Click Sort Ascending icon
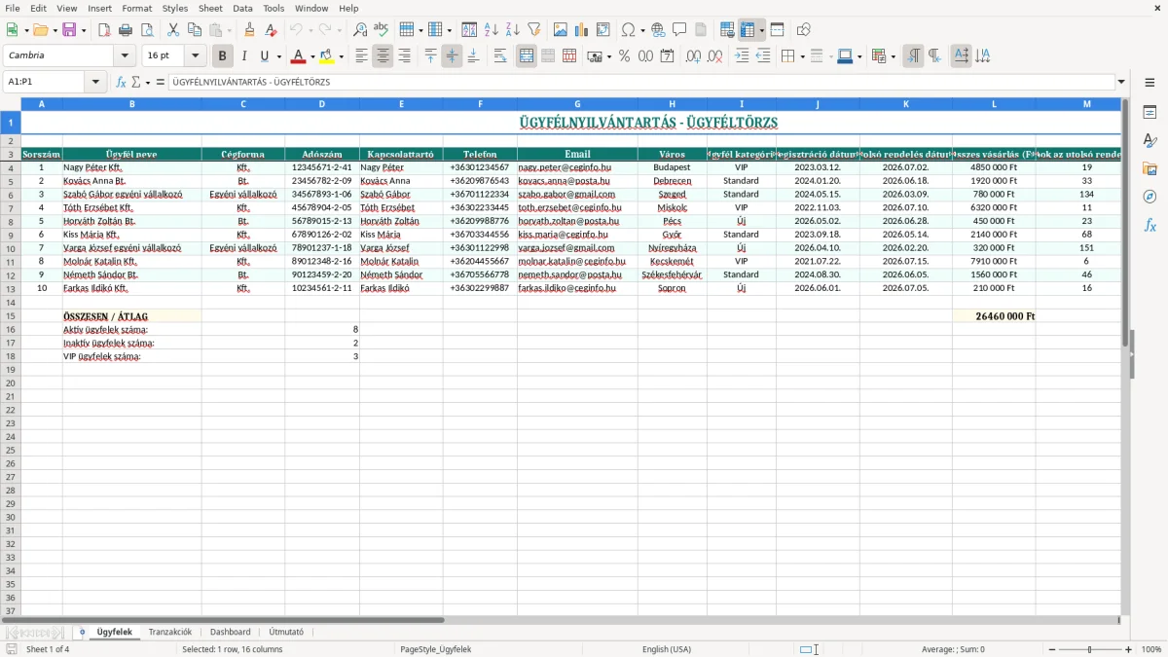1168x657 pixels. 492,30
